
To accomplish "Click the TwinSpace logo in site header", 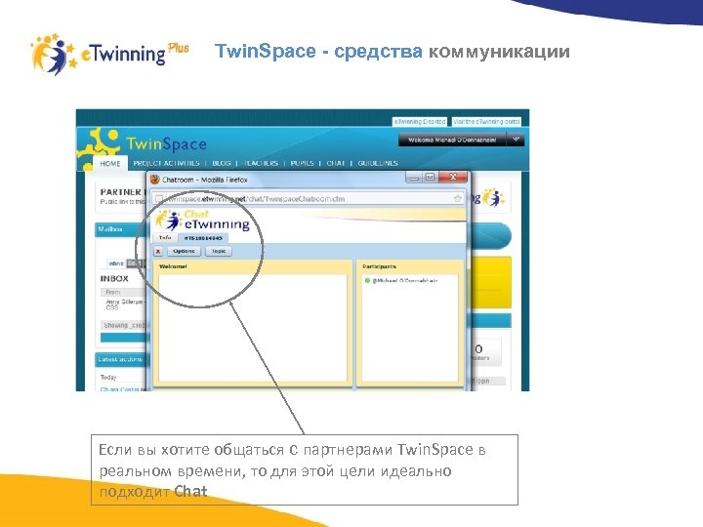I will pos(166,144).
